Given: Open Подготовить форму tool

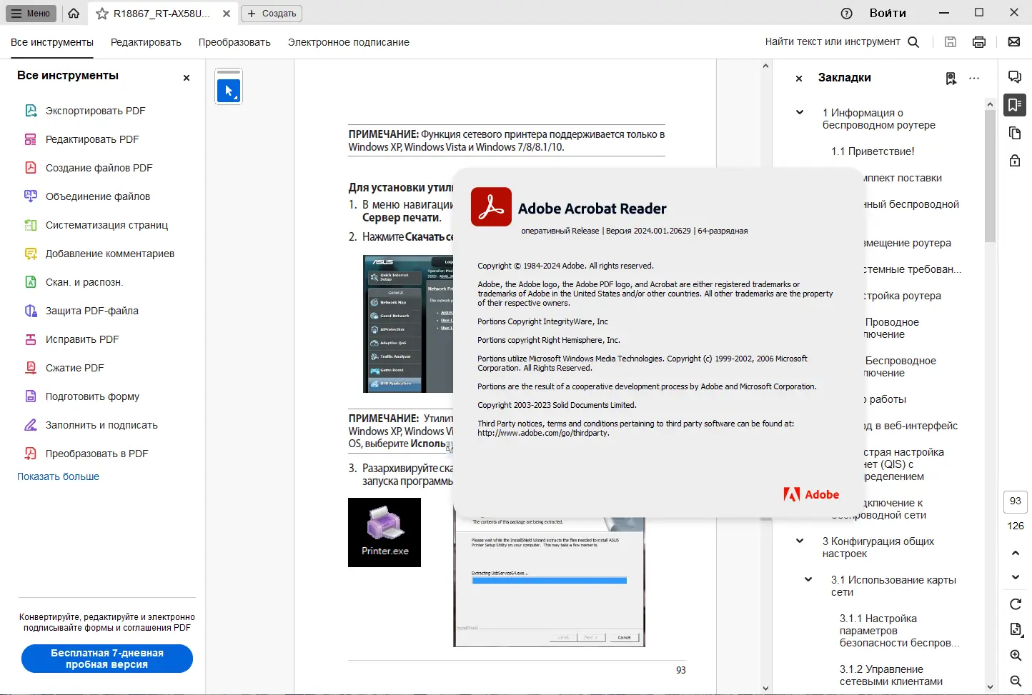Looking at the screenshot, I should (92, 396).
